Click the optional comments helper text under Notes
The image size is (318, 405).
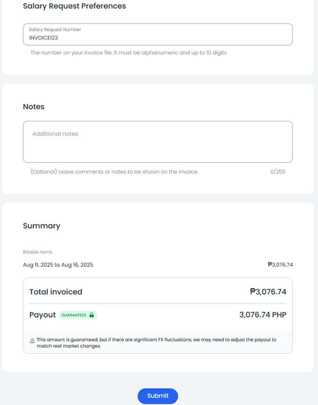114,172
